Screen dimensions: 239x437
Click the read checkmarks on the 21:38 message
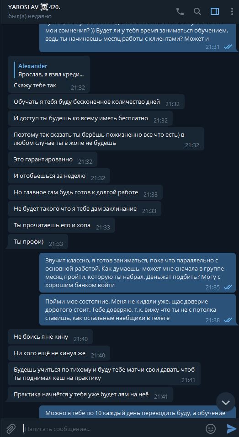click(228, 320)
